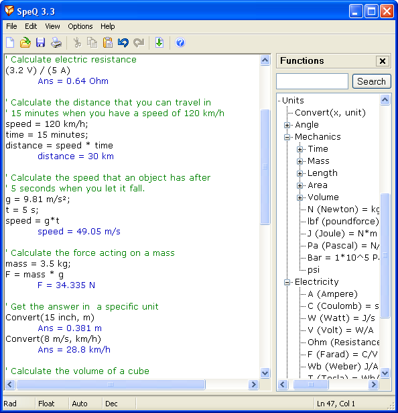Print the sheet with the printer icon
The image size is (398, 413).
(56, 43)
